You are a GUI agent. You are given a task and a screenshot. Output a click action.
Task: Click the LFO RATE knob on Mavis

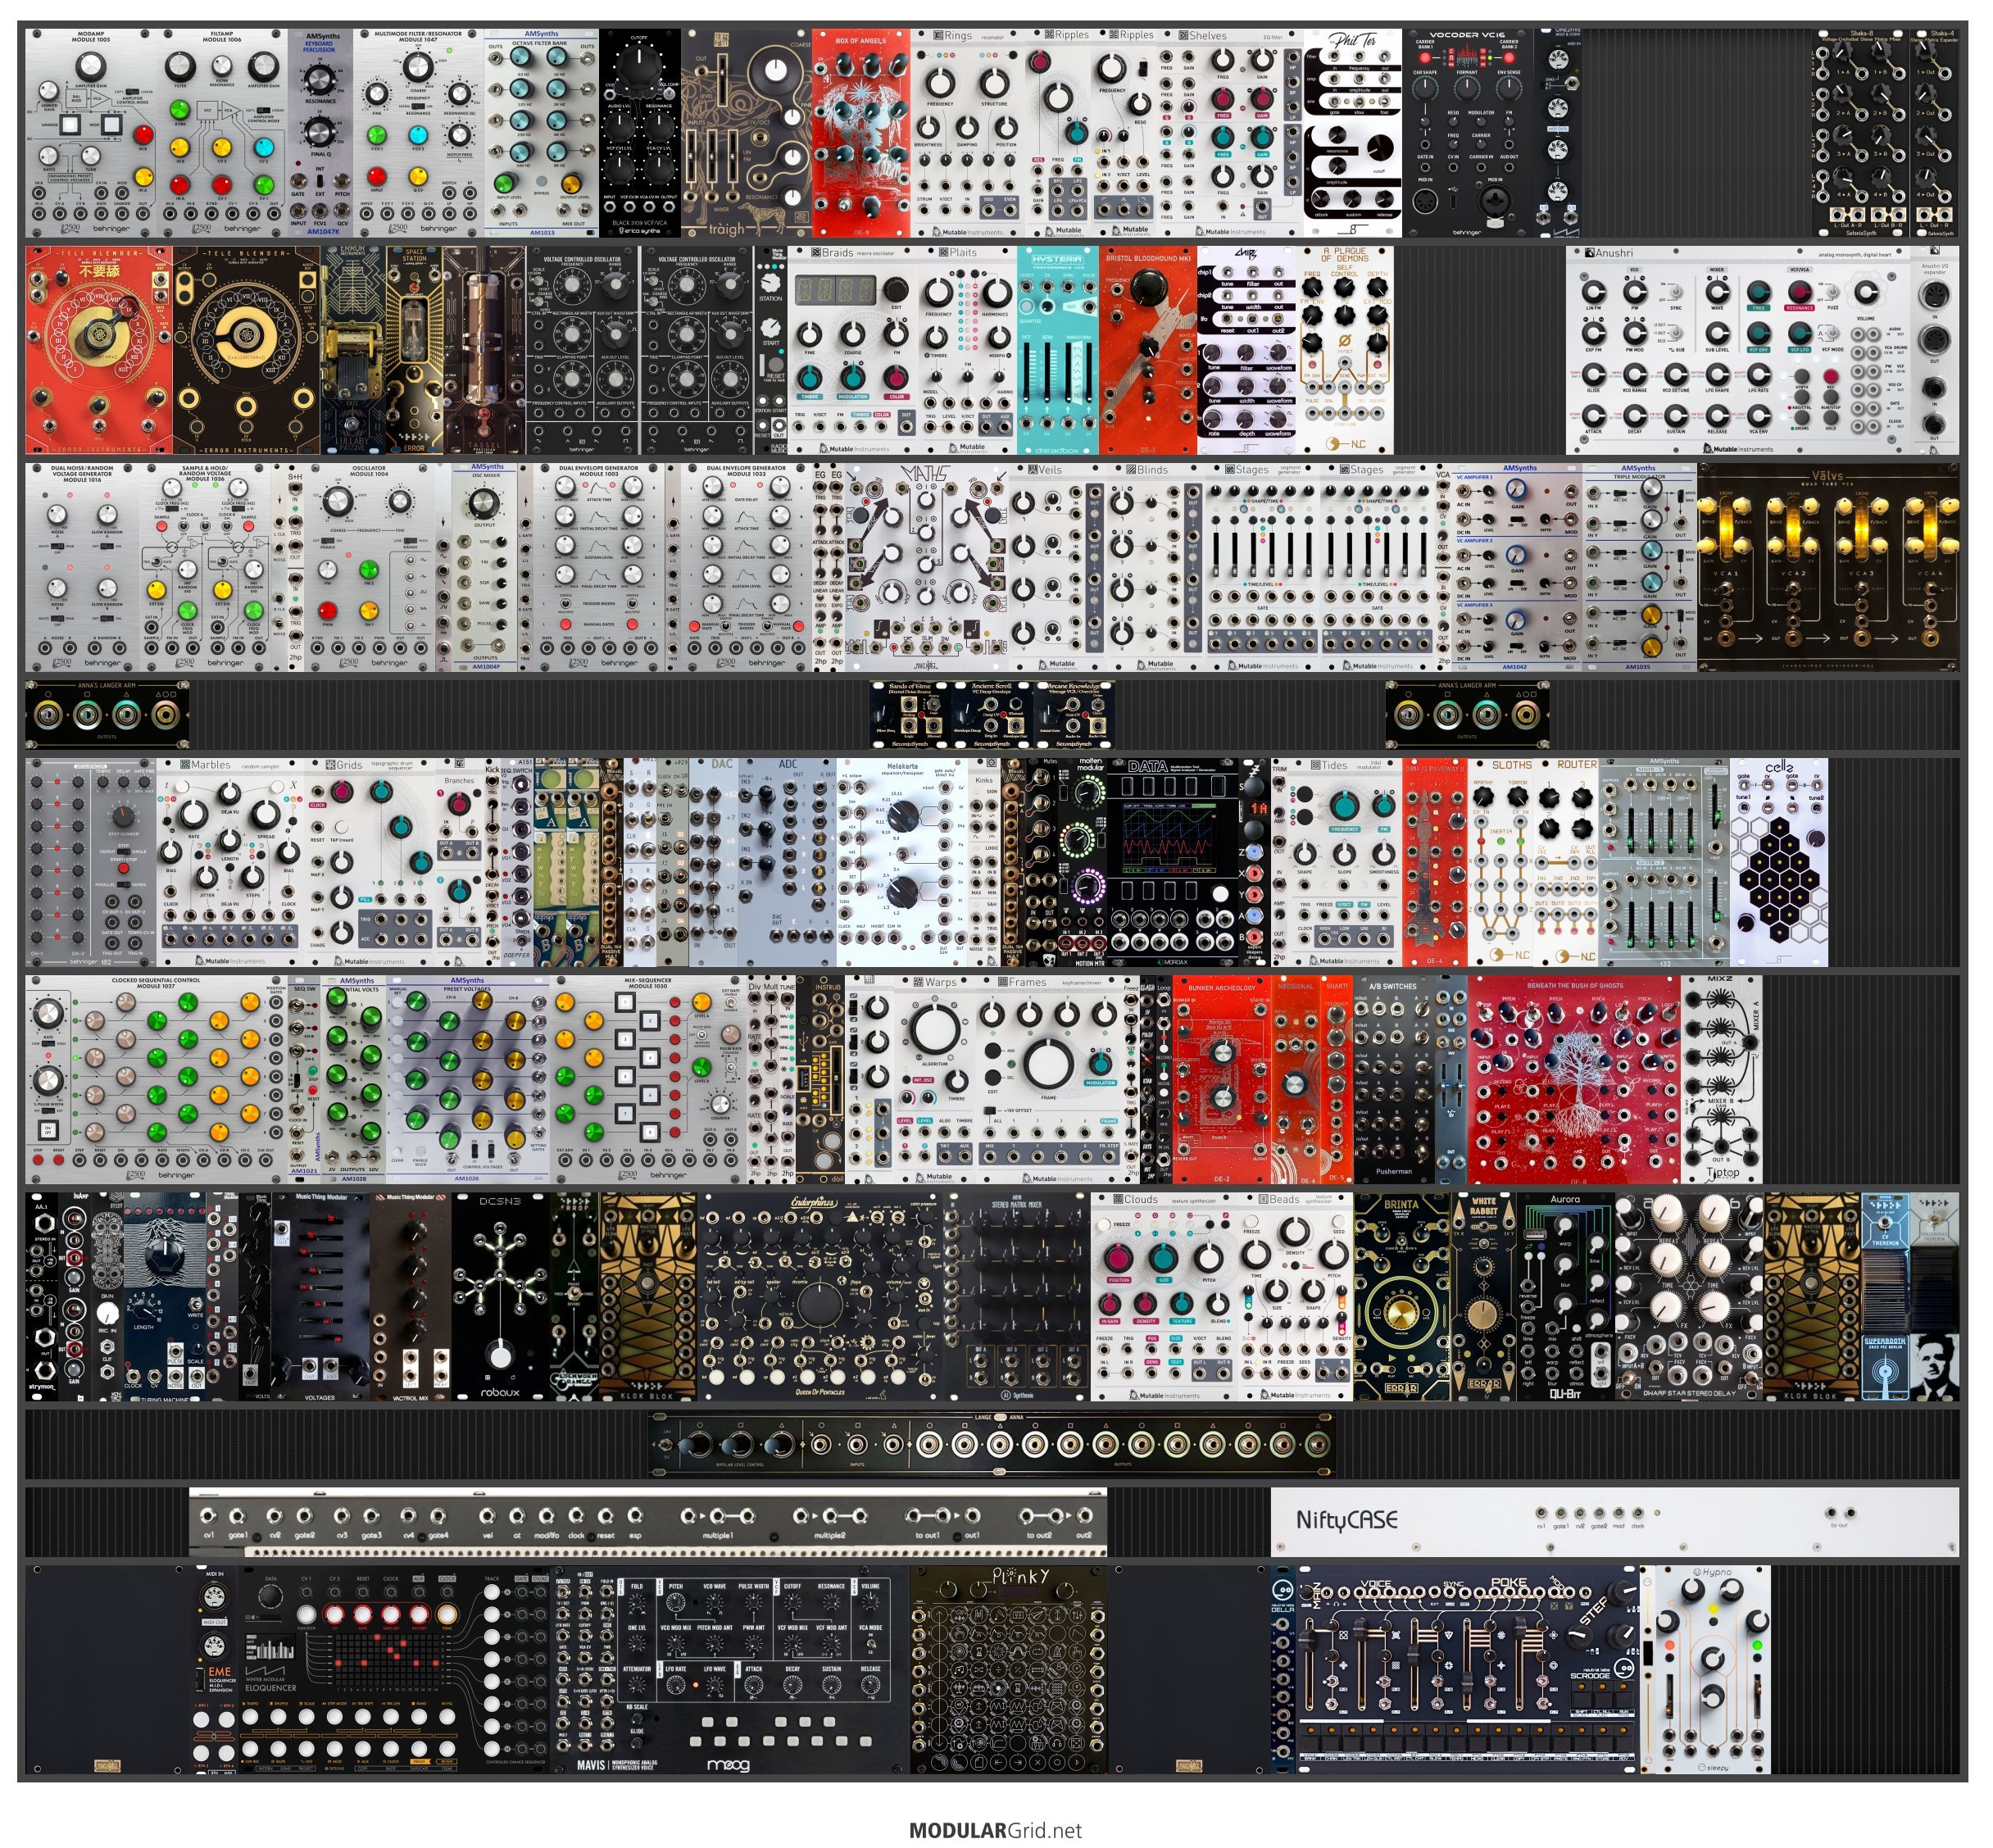[x=676, y=1685]
